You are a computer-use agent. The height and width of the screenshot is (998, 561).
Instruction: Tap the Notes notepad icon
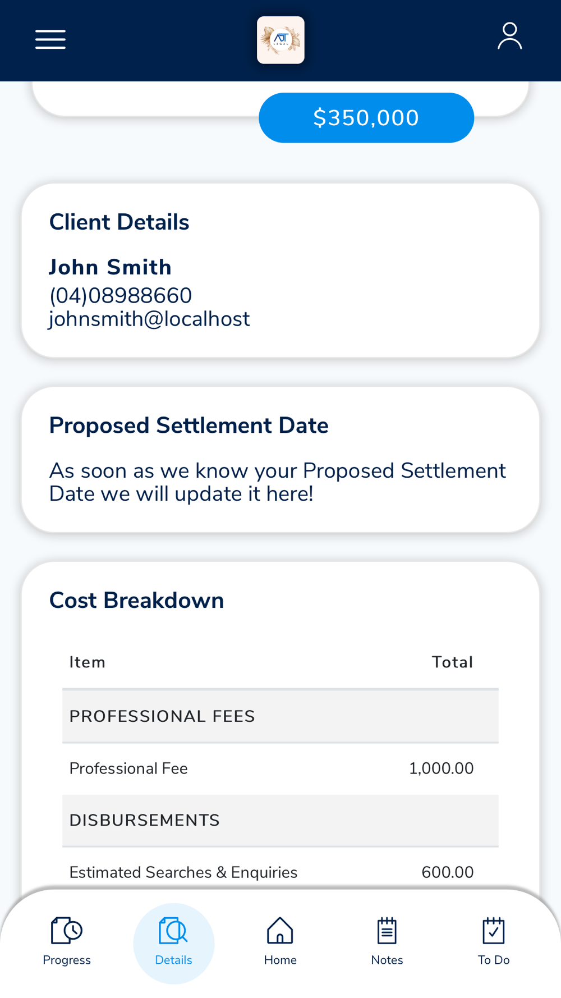pos(387,931)
